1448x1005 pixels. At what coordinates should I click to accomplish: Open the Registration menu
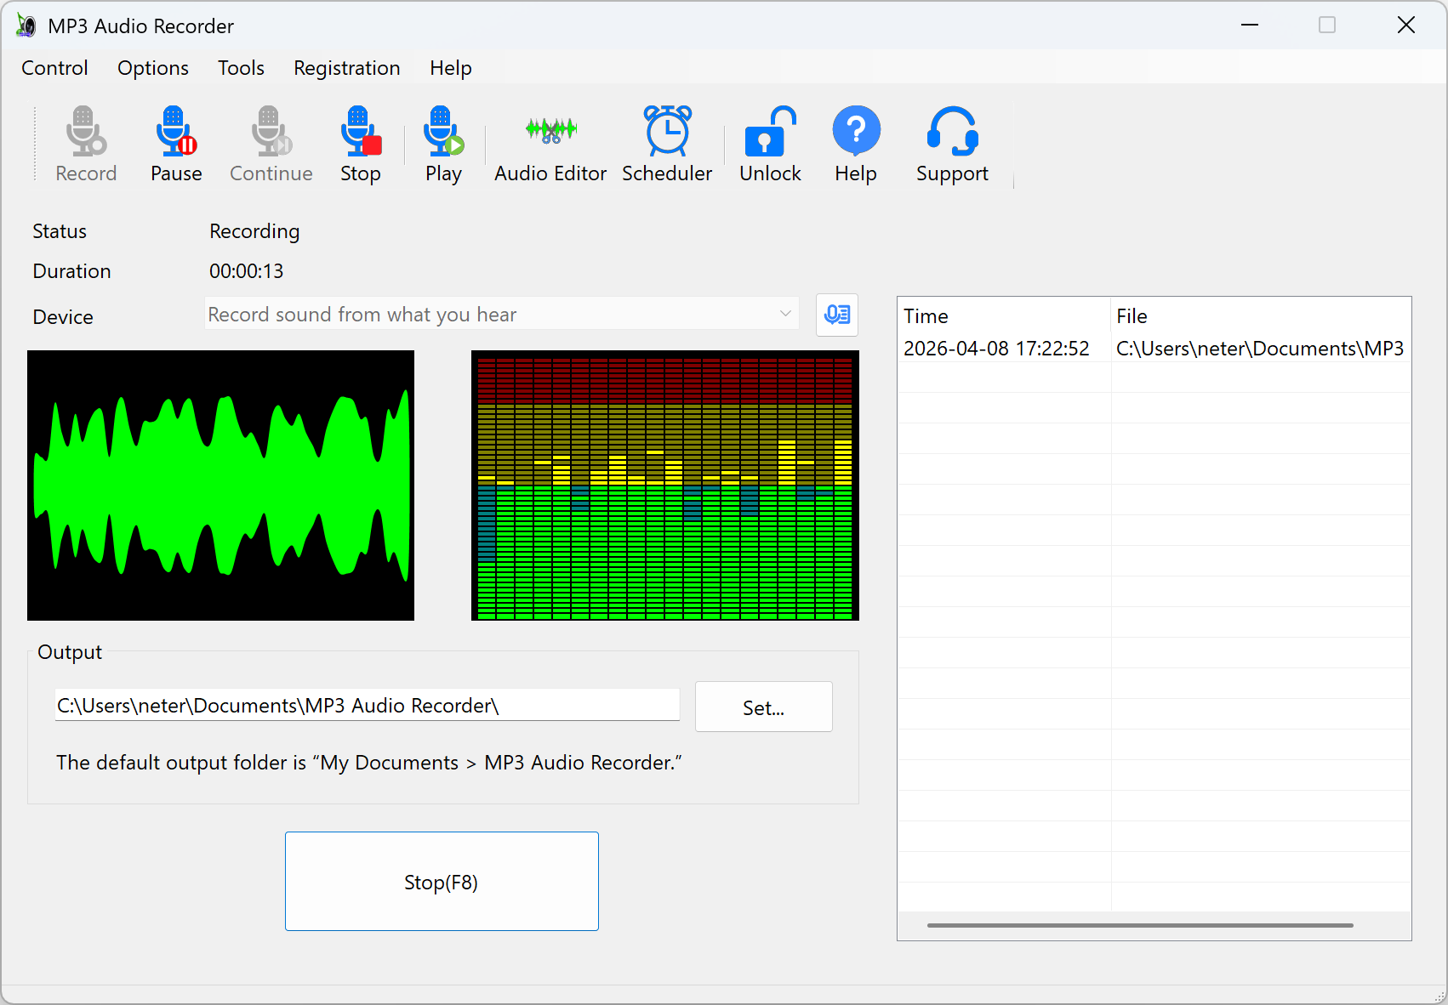coord(346,68)
